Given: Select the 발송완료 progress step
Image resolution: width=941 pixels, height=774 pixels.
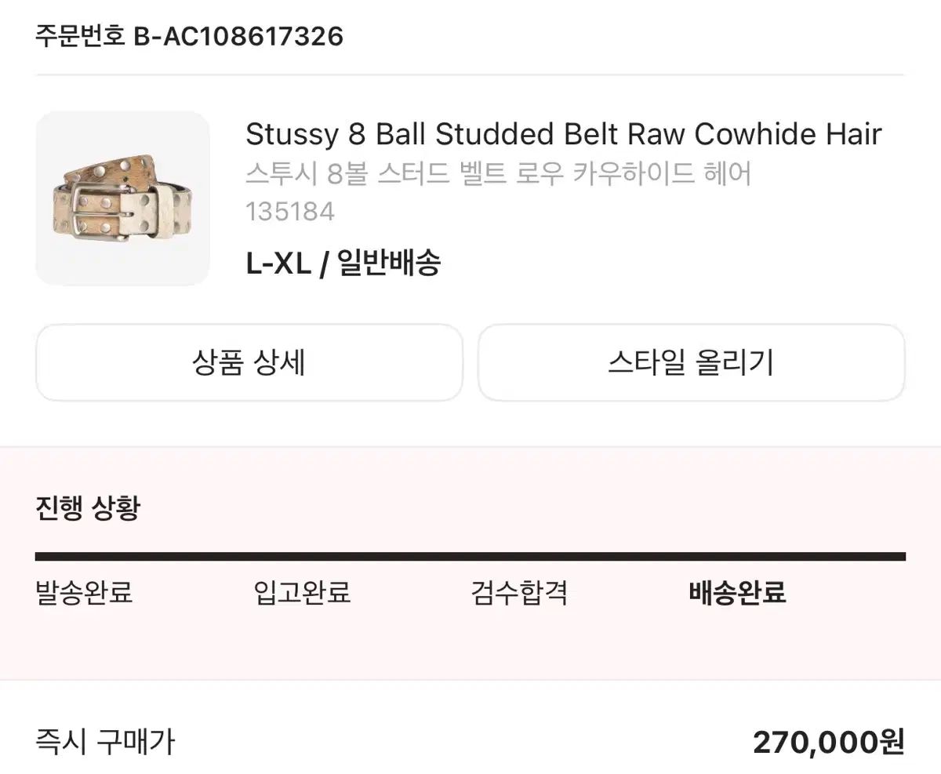Looking at the screenshot, I should (x=84, y=592).
